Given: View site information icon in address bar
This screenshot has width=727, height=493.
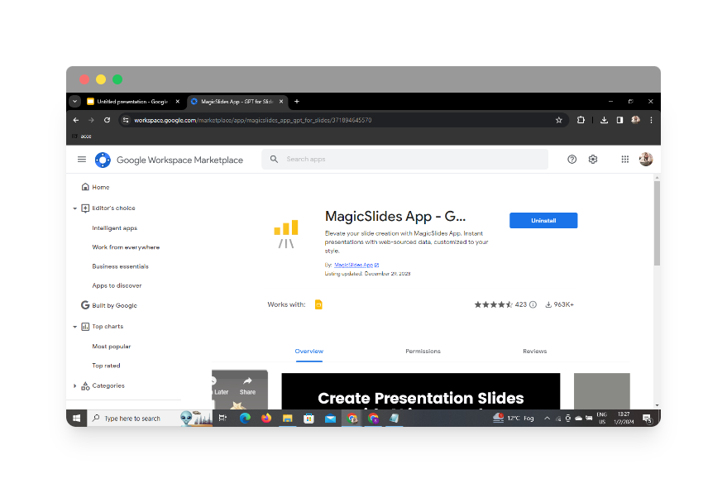Looking at the screenshot, I should tap(126, 120).
